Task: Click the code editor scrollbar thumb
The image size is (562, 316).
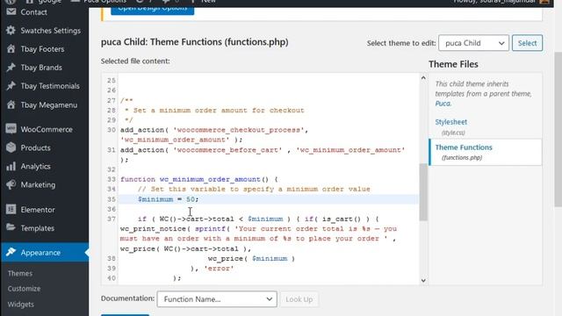Action: tap(423, 192)
